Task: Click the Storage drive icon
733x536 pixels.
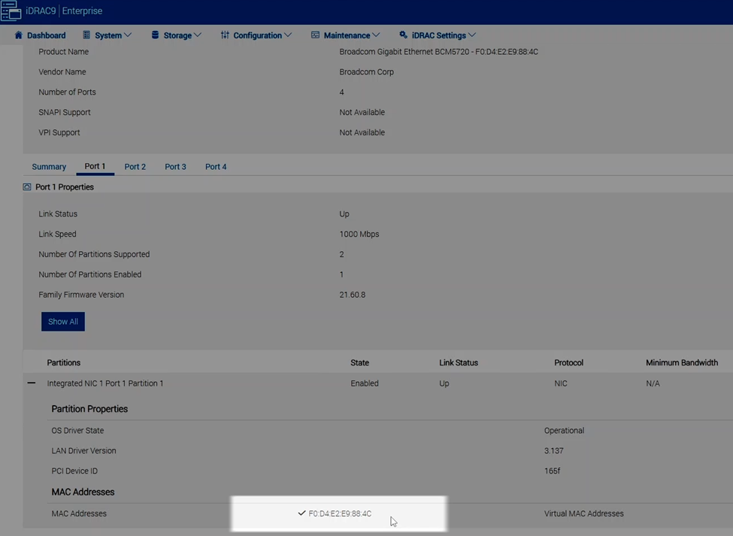Action: pos(155,35)
